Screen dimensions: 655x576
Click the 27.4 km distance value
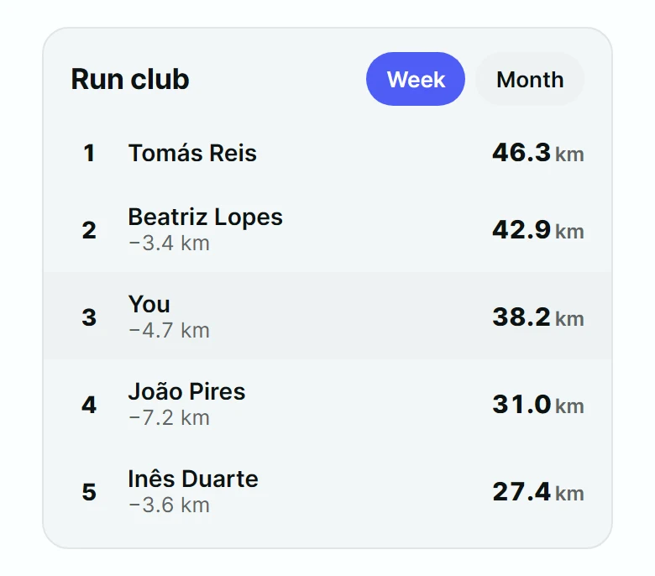(538, 492)
